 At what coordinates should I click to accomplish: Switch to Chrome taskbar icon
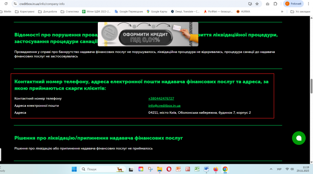[x=225, y=169]
